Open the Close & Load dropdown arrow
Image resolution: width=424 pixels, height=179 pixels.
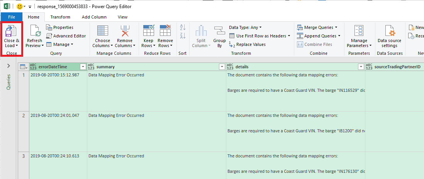(x=17, y=46)
